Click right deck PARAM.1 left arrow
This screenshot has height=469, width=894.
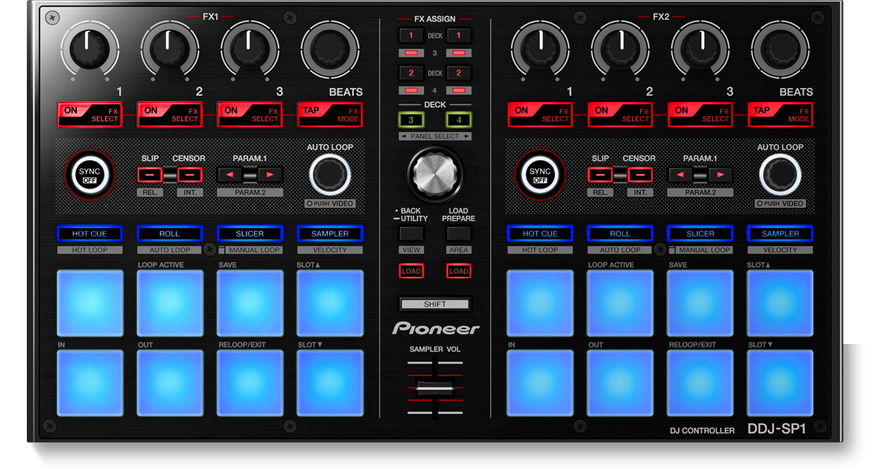(x=680, y=175)
